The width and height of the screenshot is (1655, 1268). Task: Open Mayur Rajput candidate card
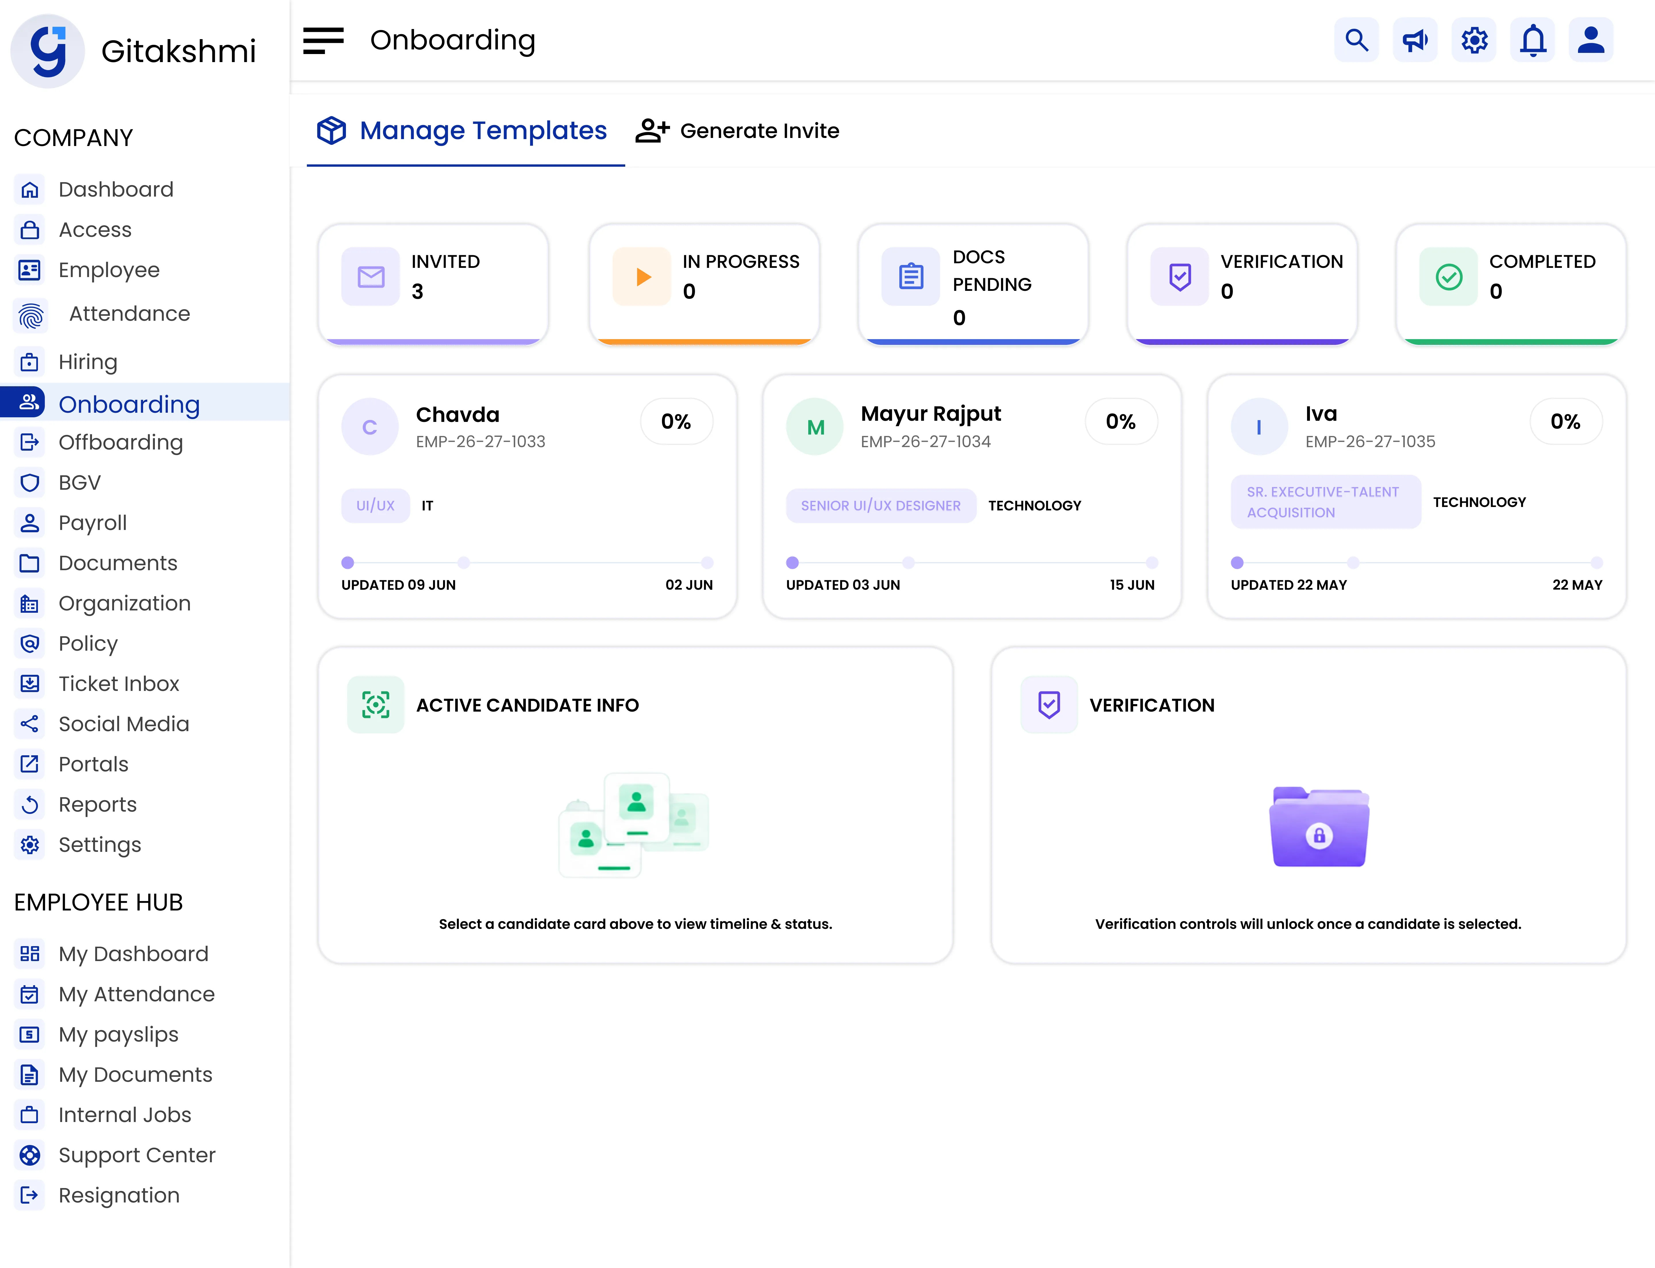click(x=972, y=497)
